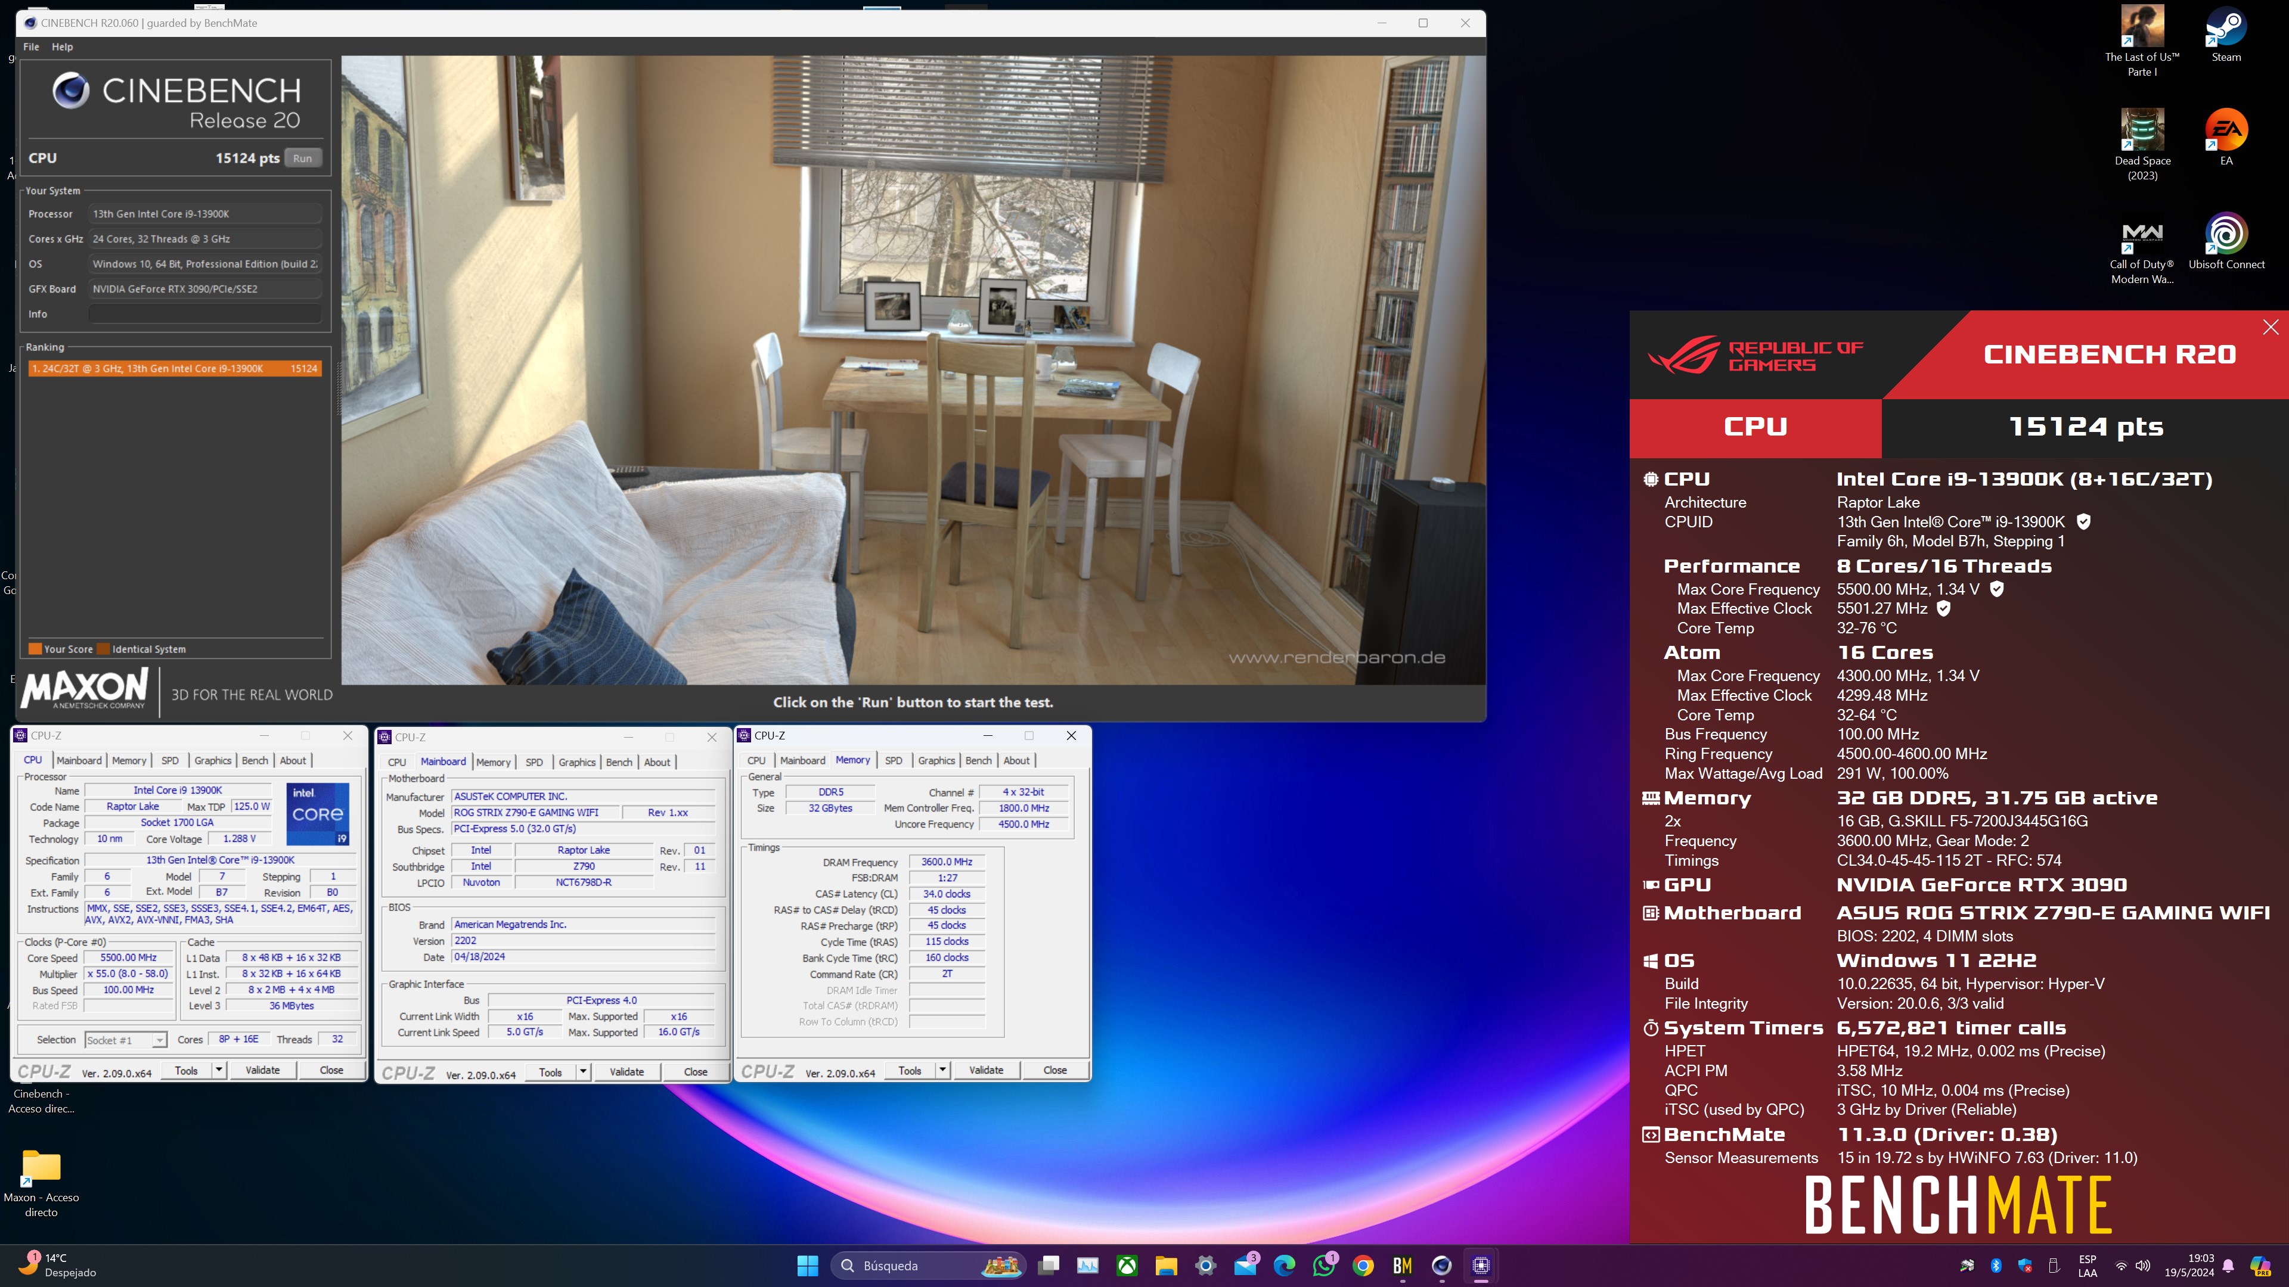Expand the Tools arrow in the Mainboard CPU-Z window
The width and height of the screenshot is (2289, 1287).
coord(583,1072)
